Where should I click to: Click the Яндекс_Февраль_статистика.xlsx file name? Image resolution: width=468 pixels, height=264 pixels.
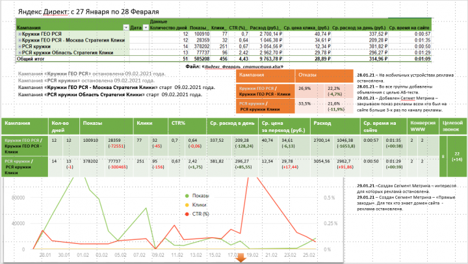tap(243, 66)
